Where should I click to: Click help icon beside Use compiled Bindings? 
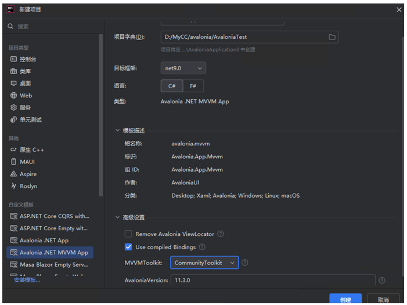tap(202, 247)
